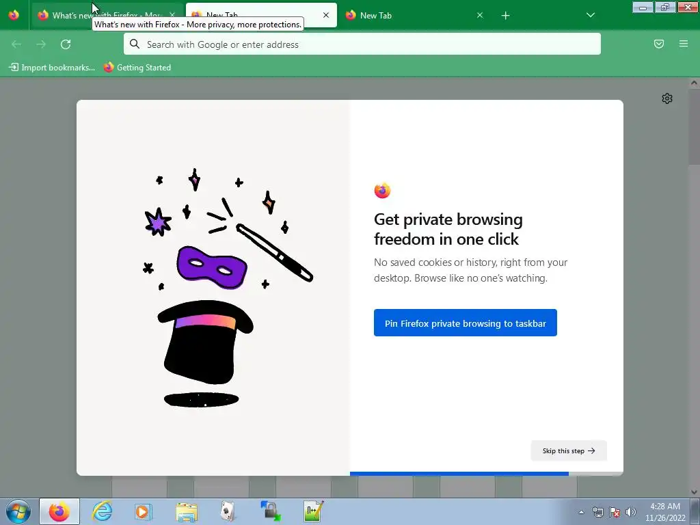This screenshot has width=700, height=525.
Task: Restore down the Firefox window
Action: (665, 7)
